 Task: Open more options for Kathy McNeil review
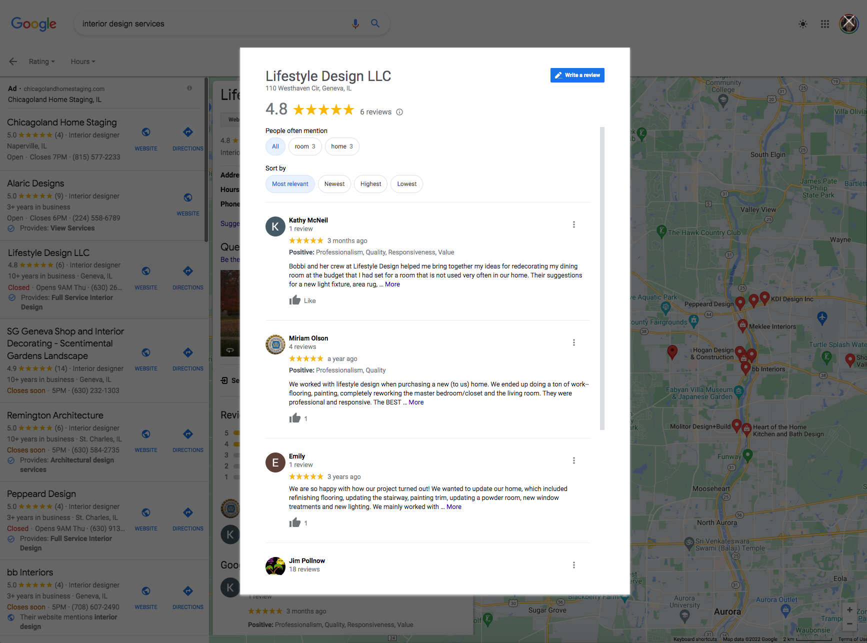[574, 224]
